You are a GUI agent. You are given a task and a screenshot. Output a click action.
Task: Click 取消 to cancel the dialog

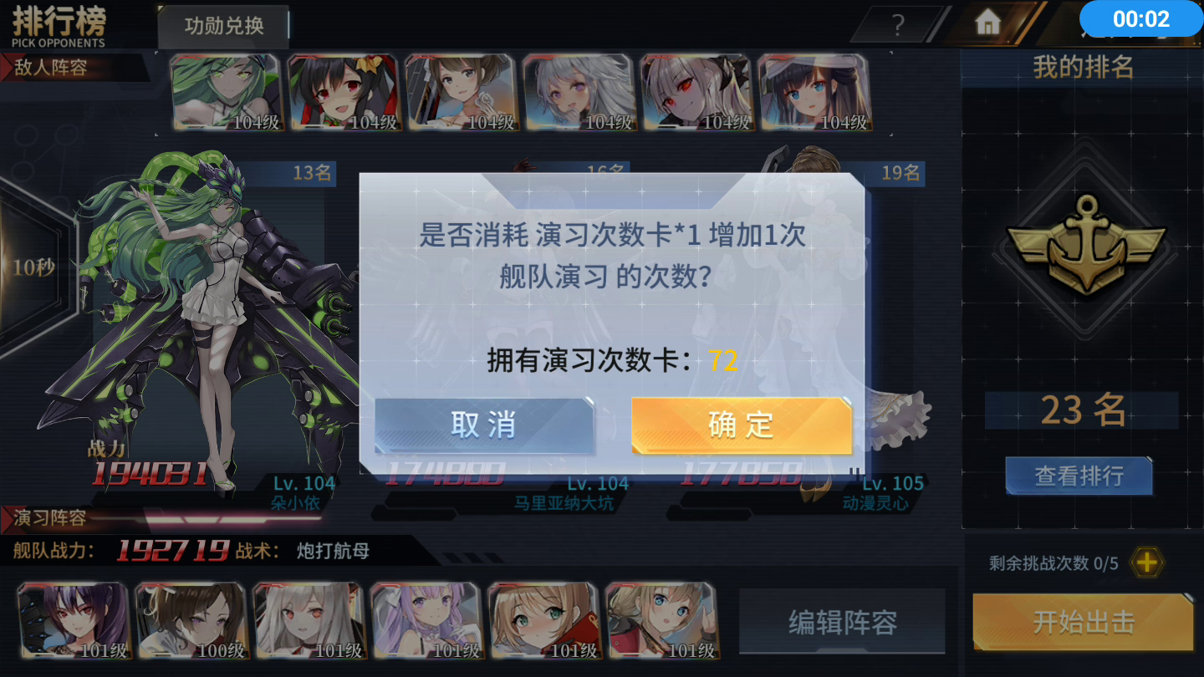(483, 425)
